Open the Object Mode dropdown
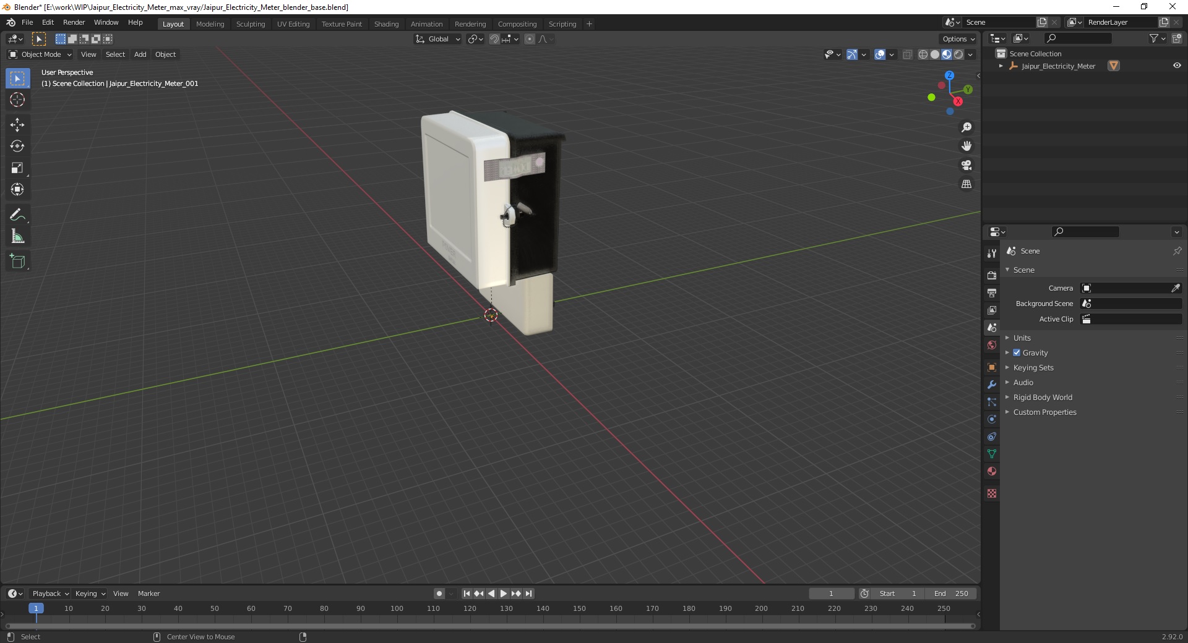Screen dimensions: 1188x643 [x=40, y=54]
